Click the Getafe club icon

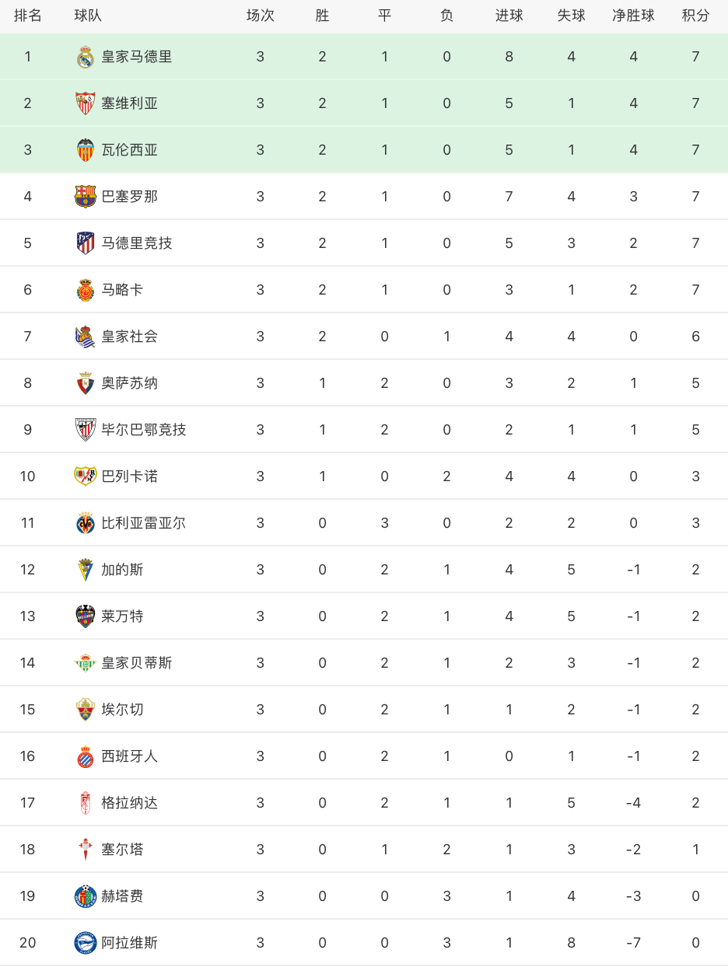(86, 896)
